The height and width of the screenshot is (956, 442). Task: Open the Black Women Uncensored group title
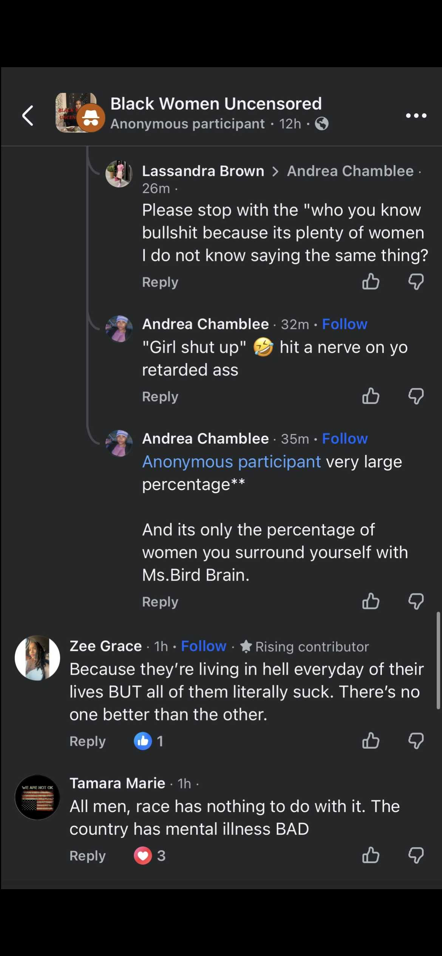pos(216,104)
